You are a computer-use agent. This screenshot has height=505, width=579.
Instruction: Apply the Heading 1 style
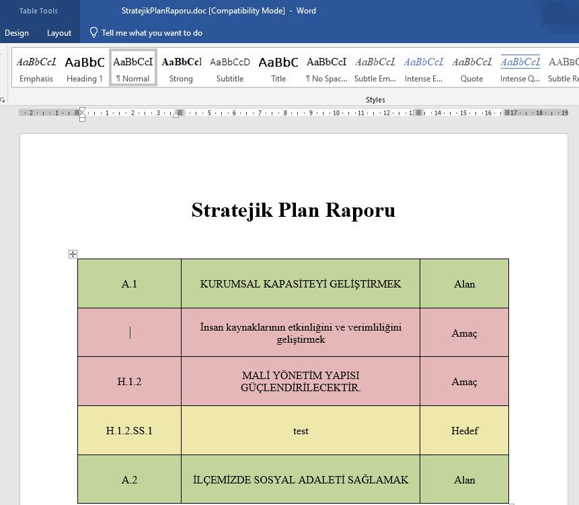(x=85, y=68)
